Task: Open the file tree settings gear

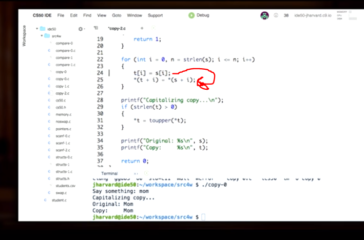Action: [x=81, y=29]
